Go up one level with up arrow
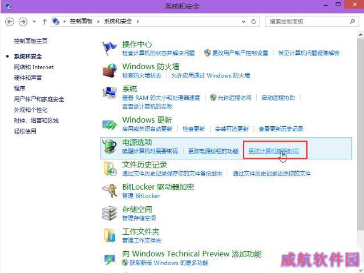Screen dimensions: 364x273 click(x=45, y=22)
